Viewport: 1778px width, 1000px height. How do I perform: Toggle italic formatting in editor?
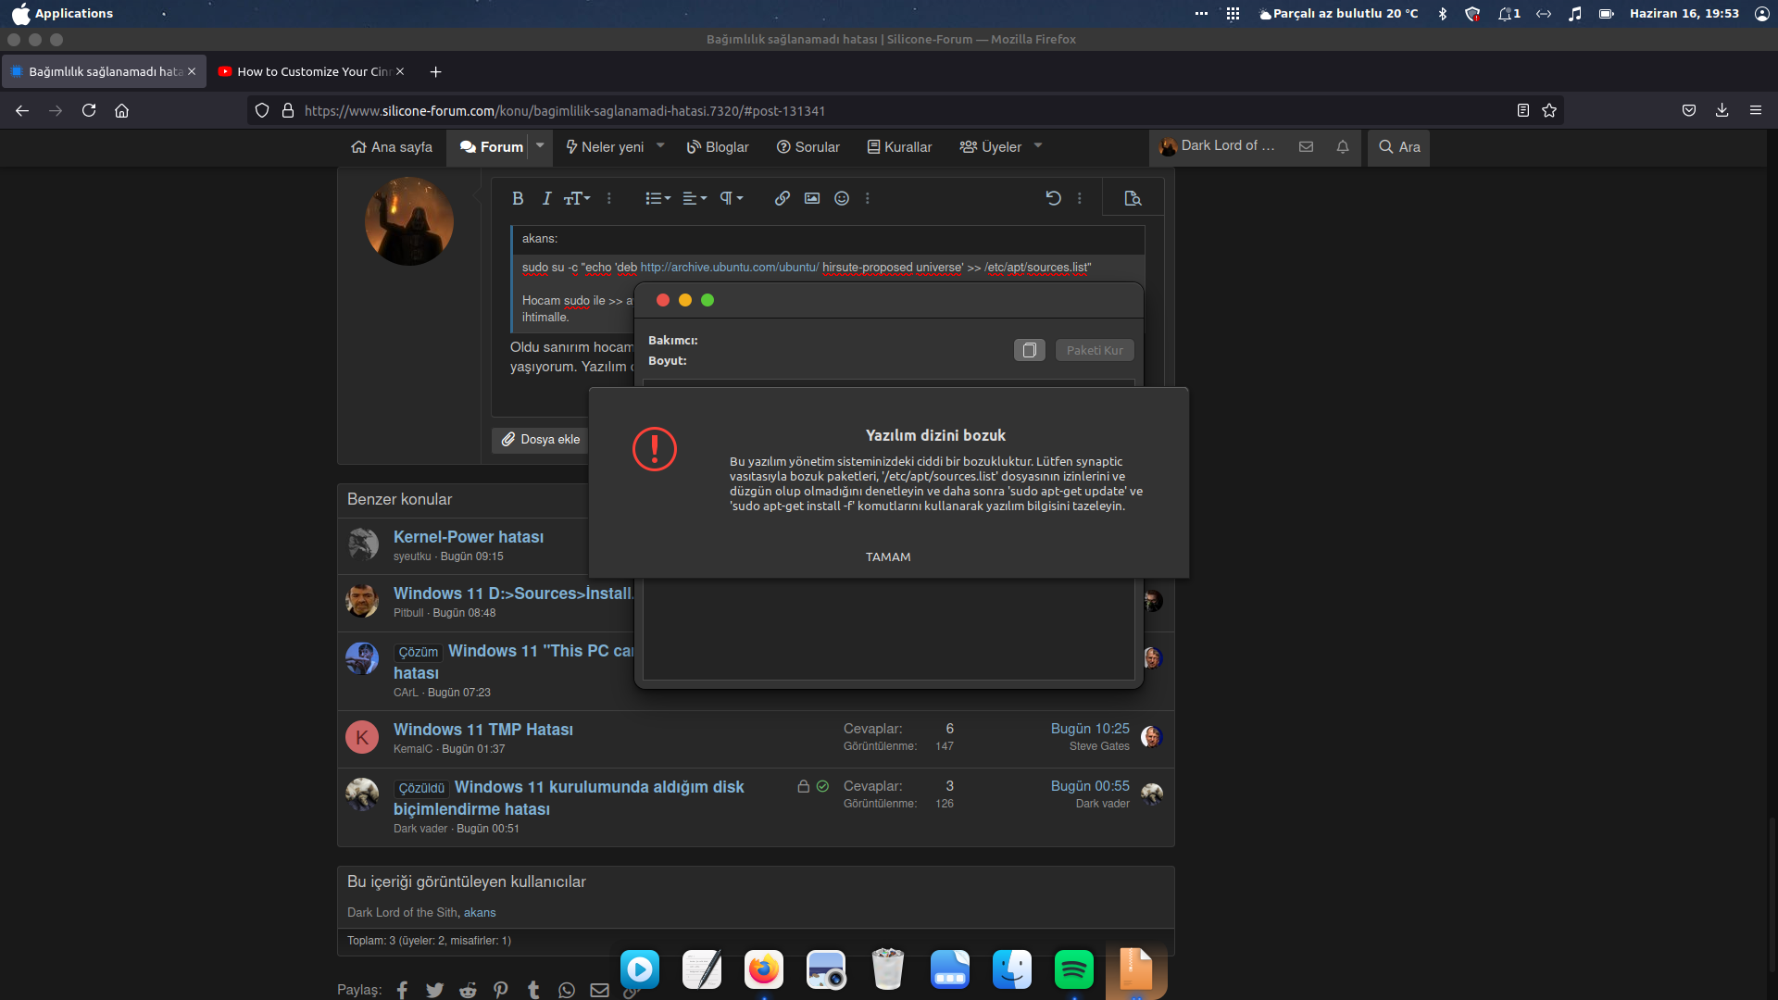pos(546,198)
